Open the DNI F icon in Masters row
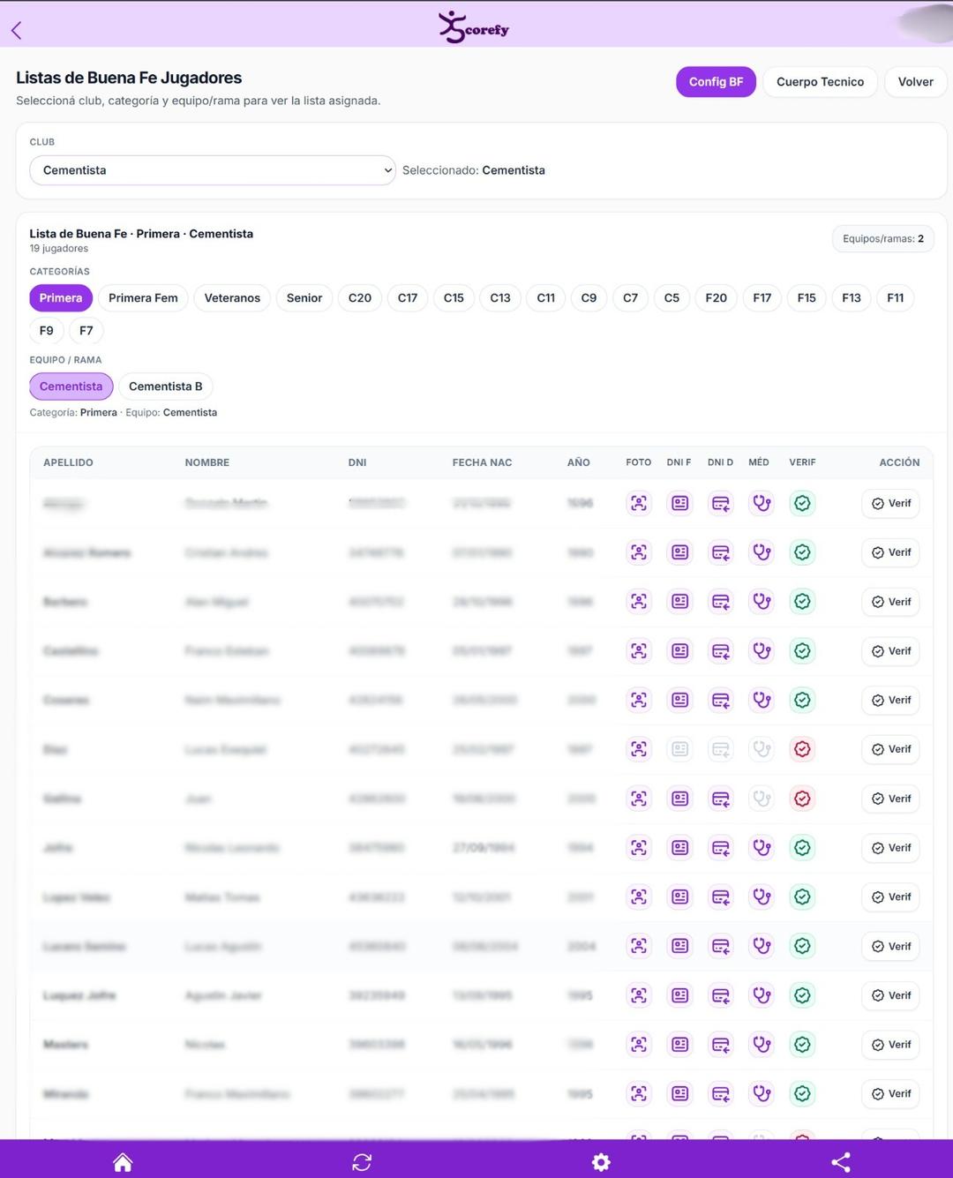Screen dimensions: 953x1178 point(679,1045)
